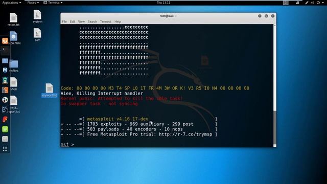Screen dimensions: 327x184
Task: Open Faraday IDE from the dock
Action: coord(5,119)
